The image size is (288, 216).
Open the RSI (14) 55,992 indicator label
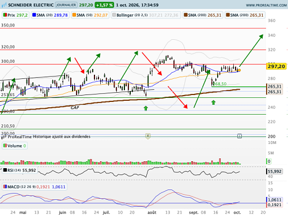coord(20,170)
